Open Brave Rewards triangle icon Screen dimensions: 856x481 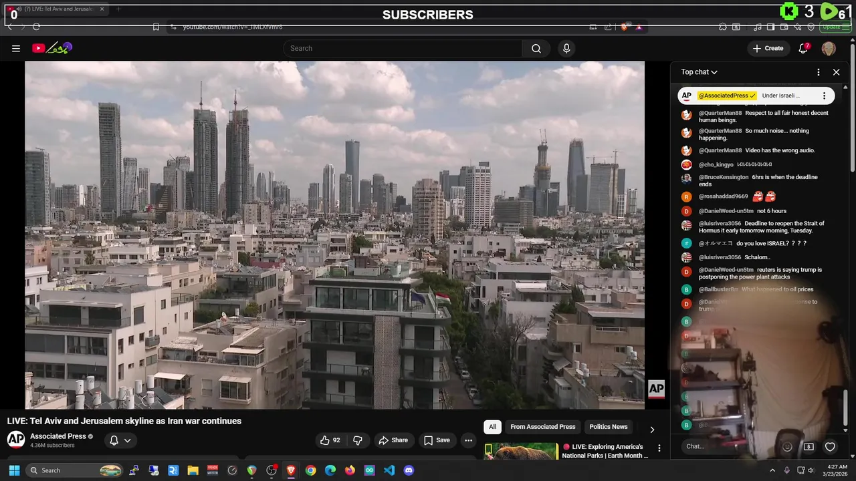[639, 27]
